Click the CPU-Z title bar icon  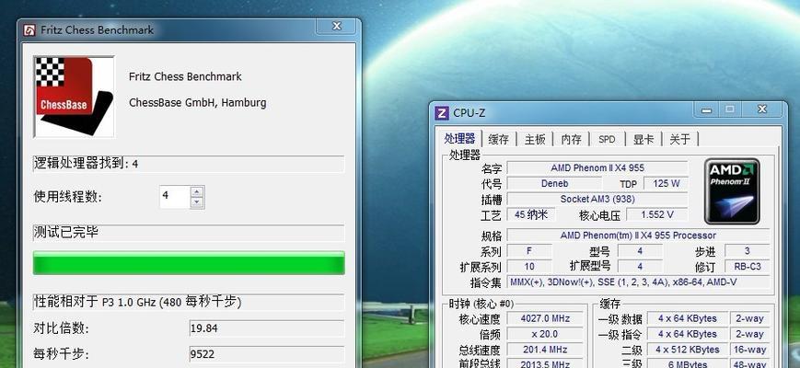click(x=441, y=112)
